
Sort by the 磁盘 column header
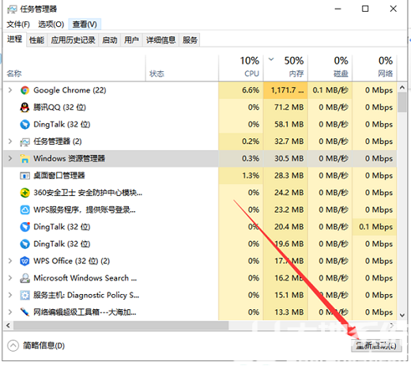330,68
